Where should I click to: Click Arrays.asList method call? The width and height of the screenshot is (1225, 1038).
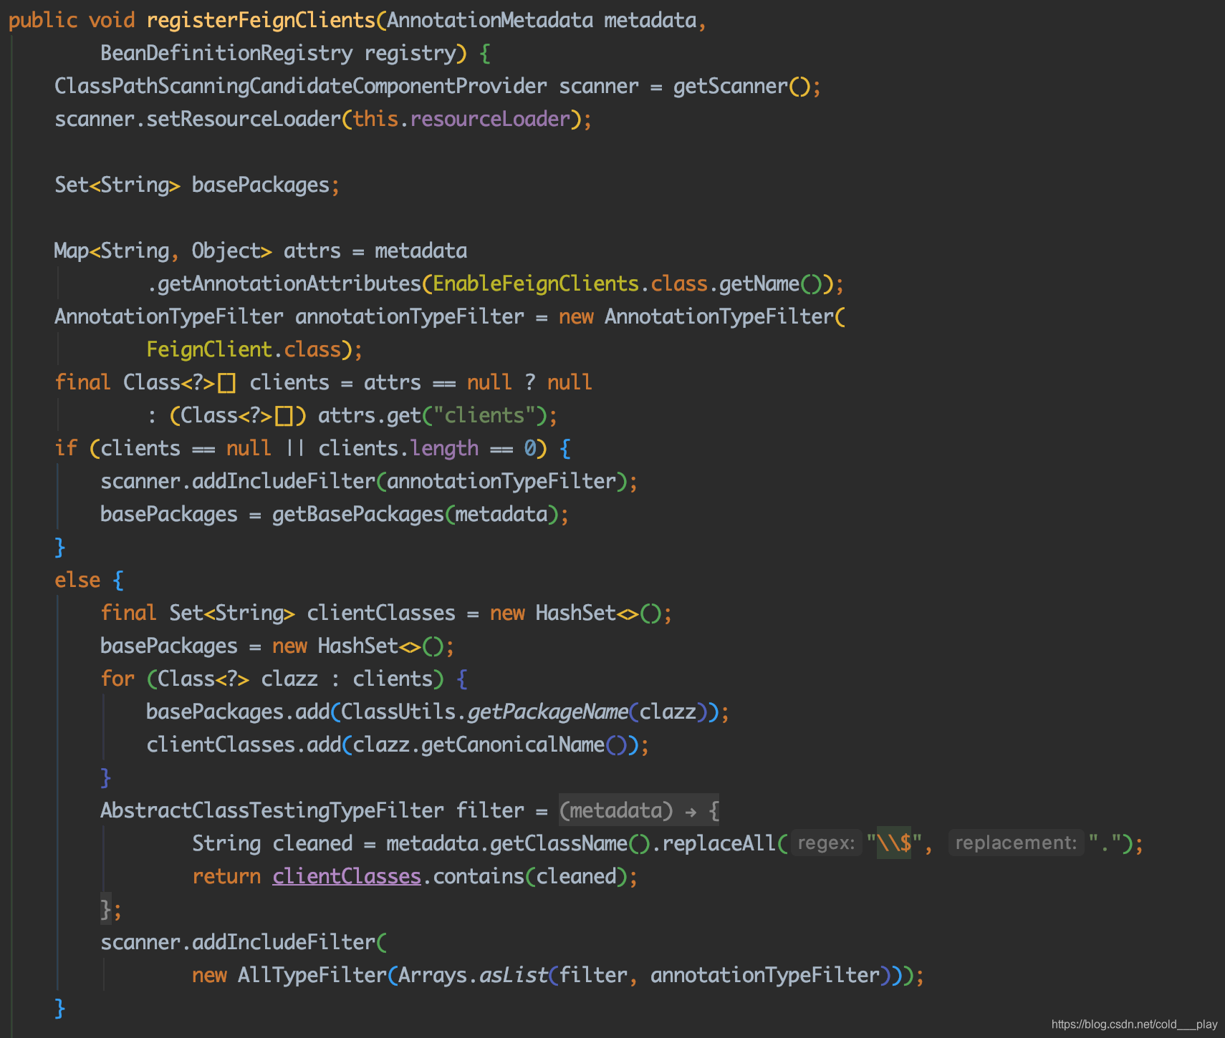[473, 975]
